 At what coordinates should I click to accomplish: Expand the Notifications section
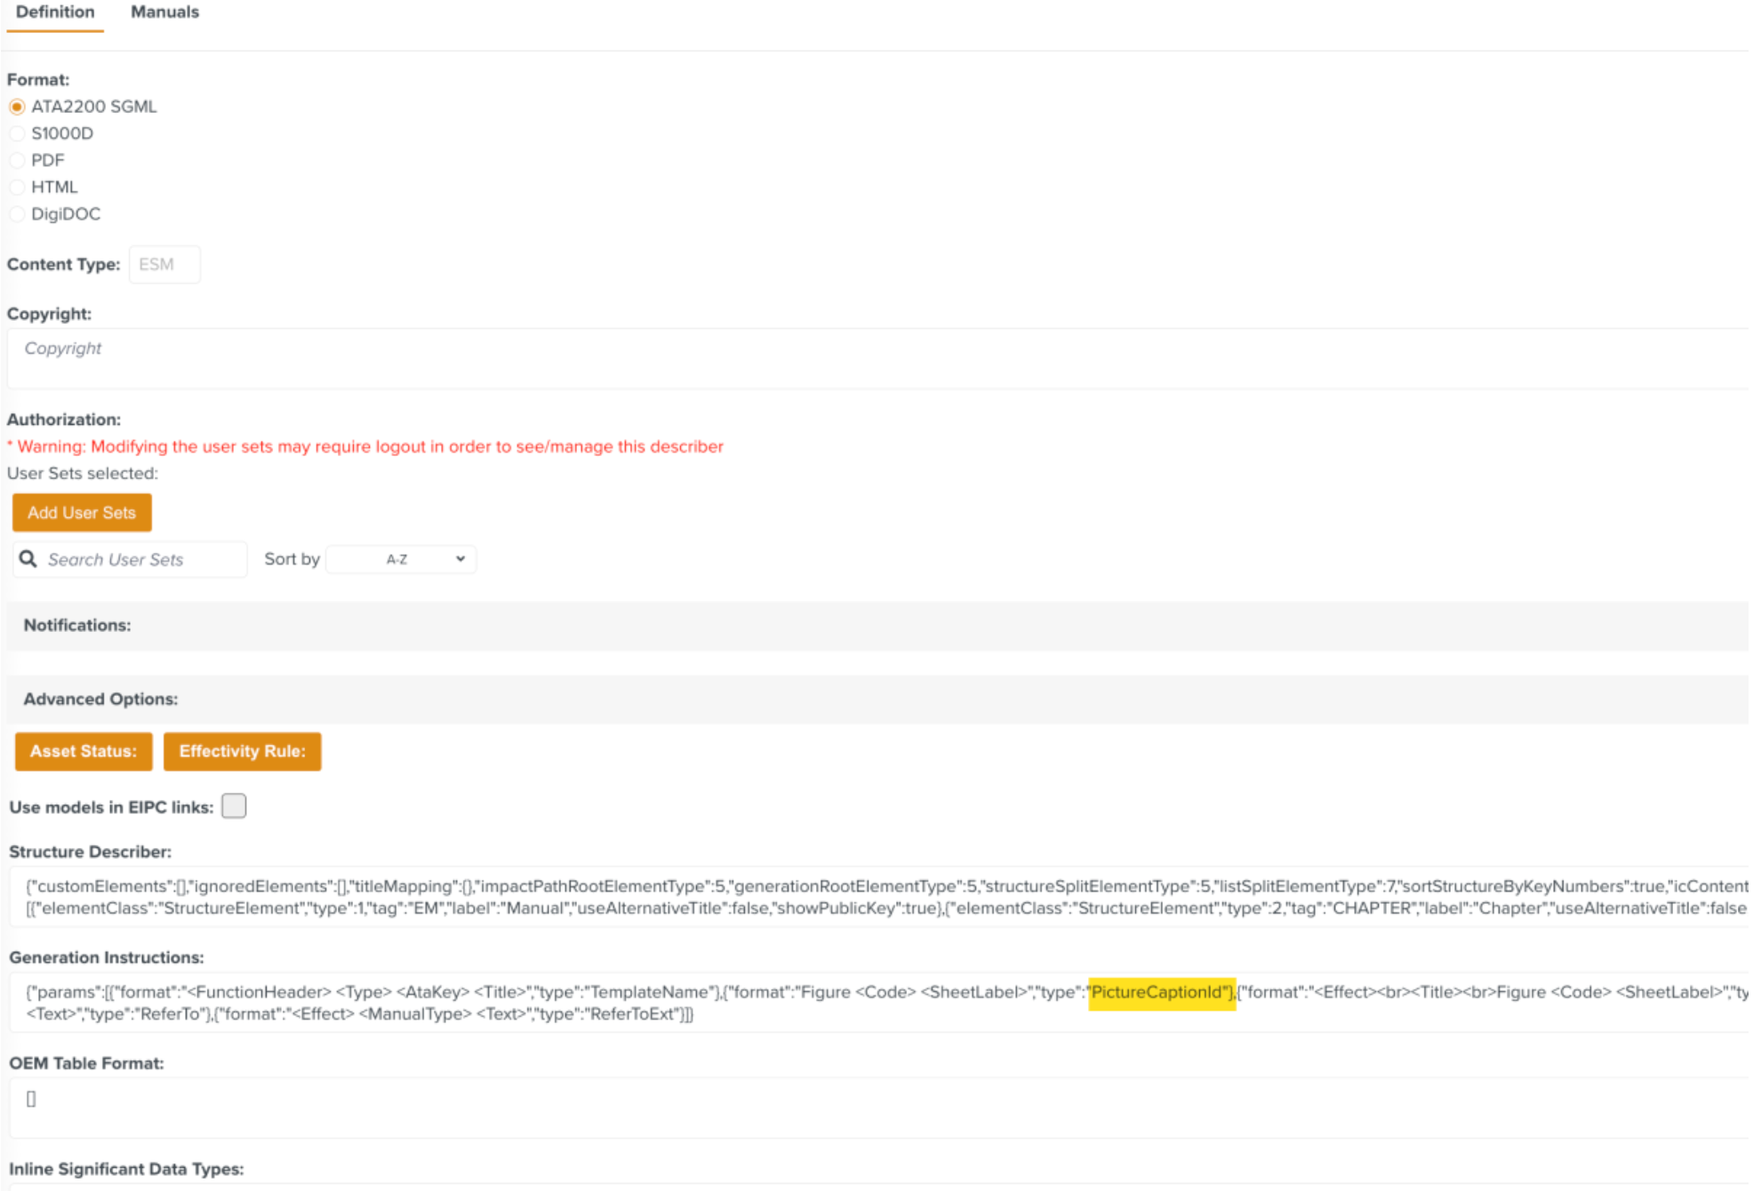pos(77,626)
